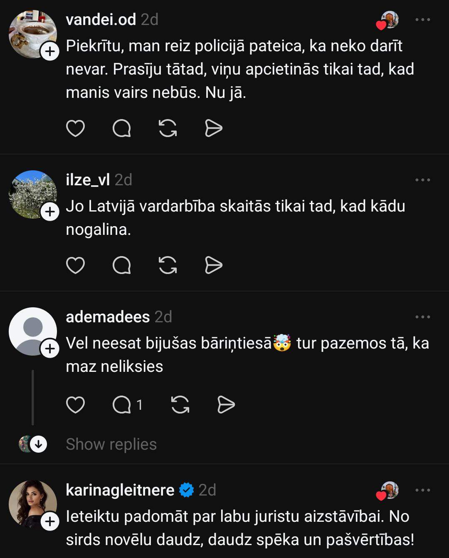Like ilze_vl's comment with heart icon
The width and height of the screenshot is (449, 558).
(x=75, y=265)
